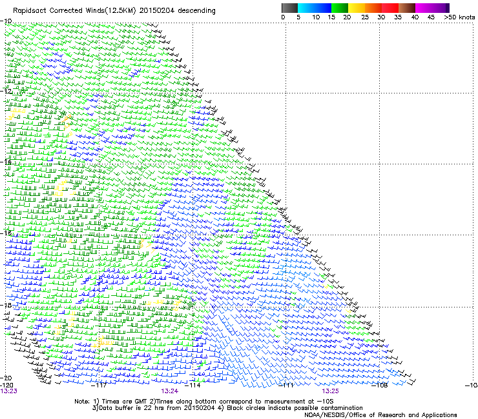Click the magenta 40-45 knots legend swatch

(x=424, y=8)
